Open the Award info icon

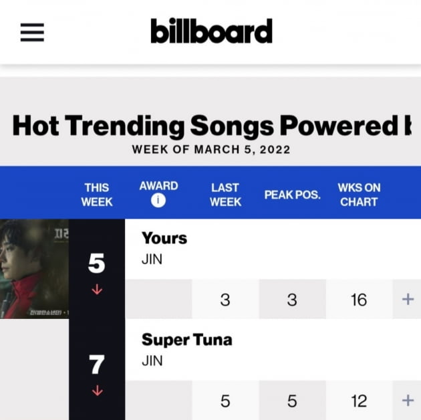(x=158, y=201)
